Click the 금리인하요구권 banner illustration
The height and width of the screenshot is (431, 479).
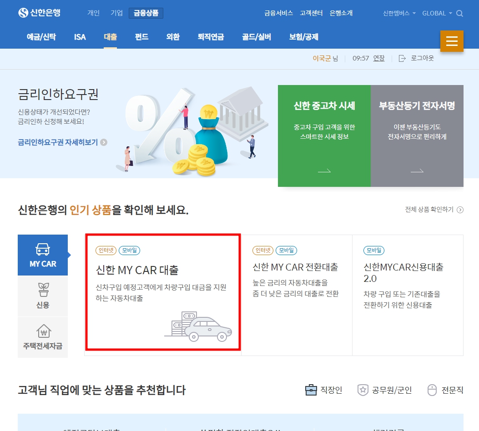tap(192, 131)
